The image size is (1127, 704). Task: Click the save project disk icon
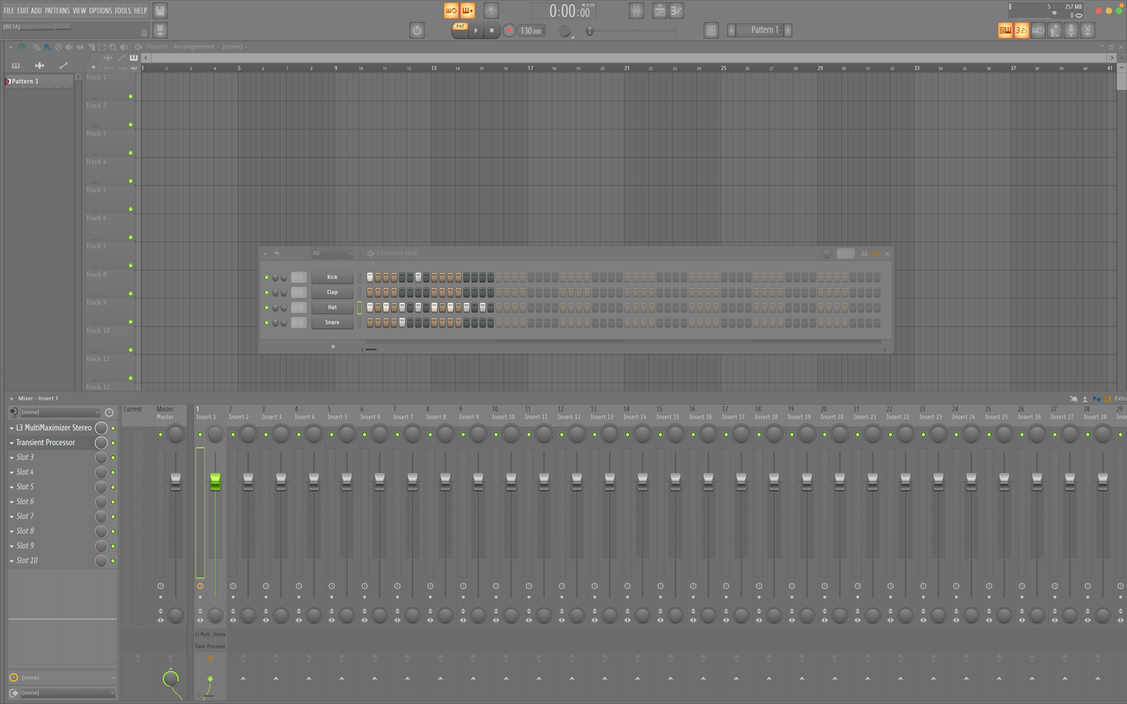[x=159, y=11]
